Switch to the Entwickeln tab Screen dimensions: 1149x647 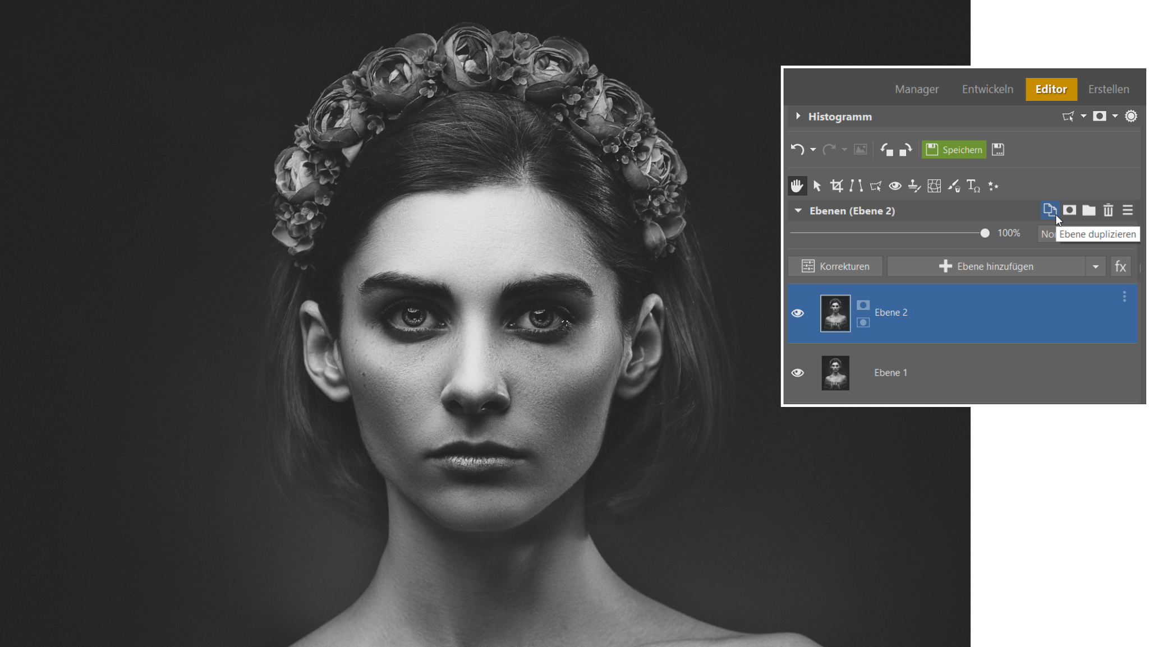pyautogui.click(x=987, y=89)
